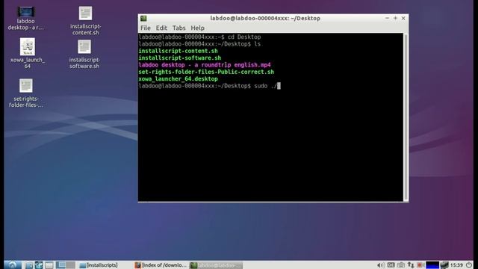The image size is (478, 269).
Task: Click the 'cd Desktop' command line
Action: click(x=199, y=37)
